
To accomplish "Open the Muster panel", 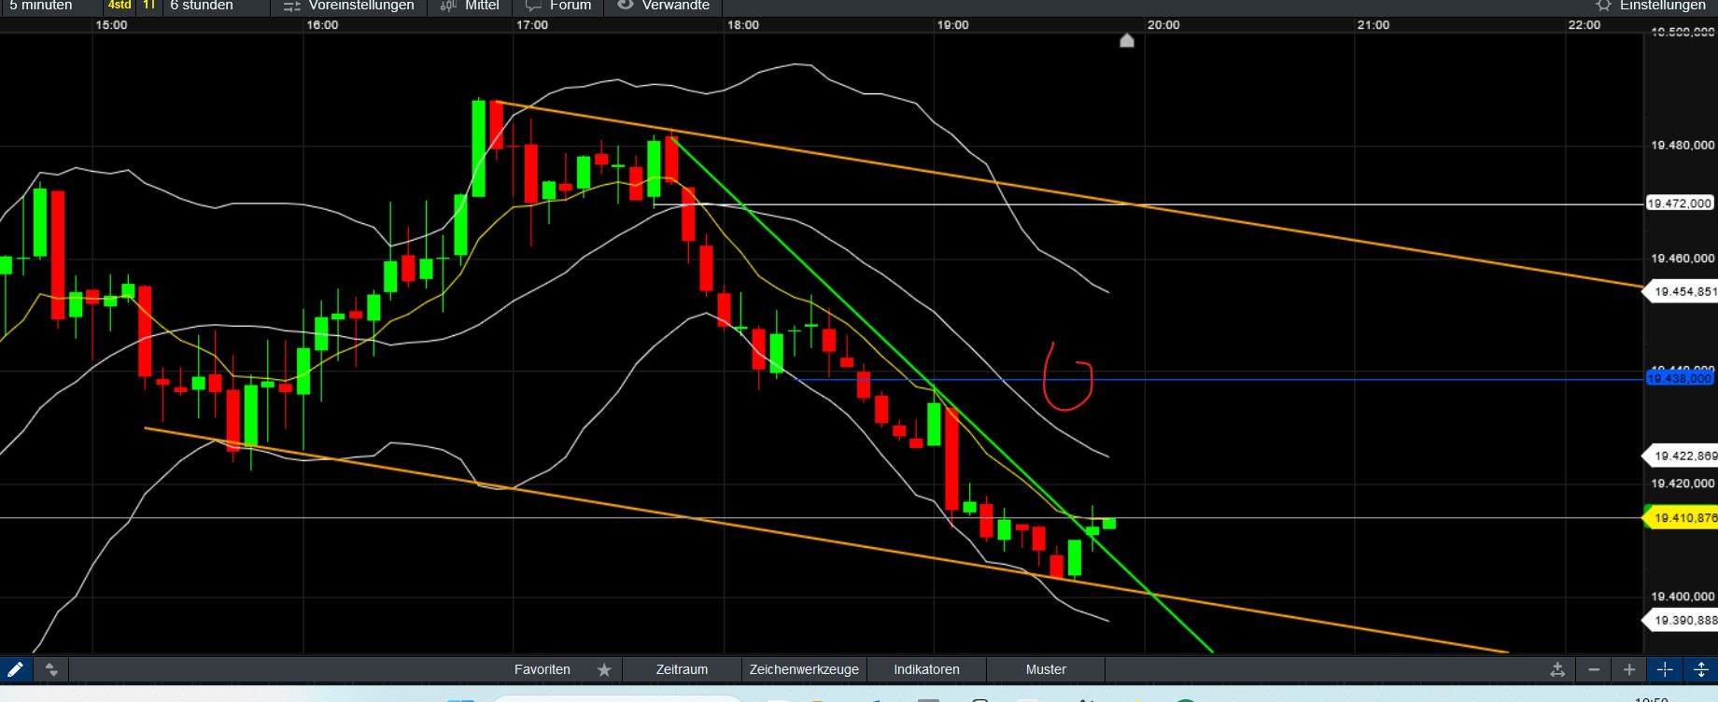I will [x=1046, y=669].
